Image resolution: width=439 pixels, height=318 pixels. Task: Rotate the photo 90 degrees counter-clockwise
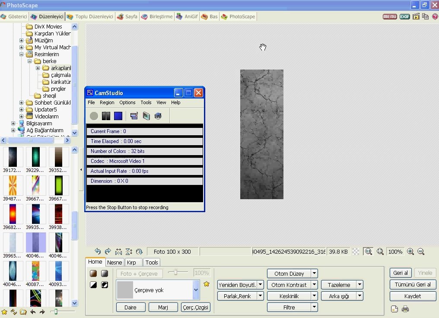point(97,251)
